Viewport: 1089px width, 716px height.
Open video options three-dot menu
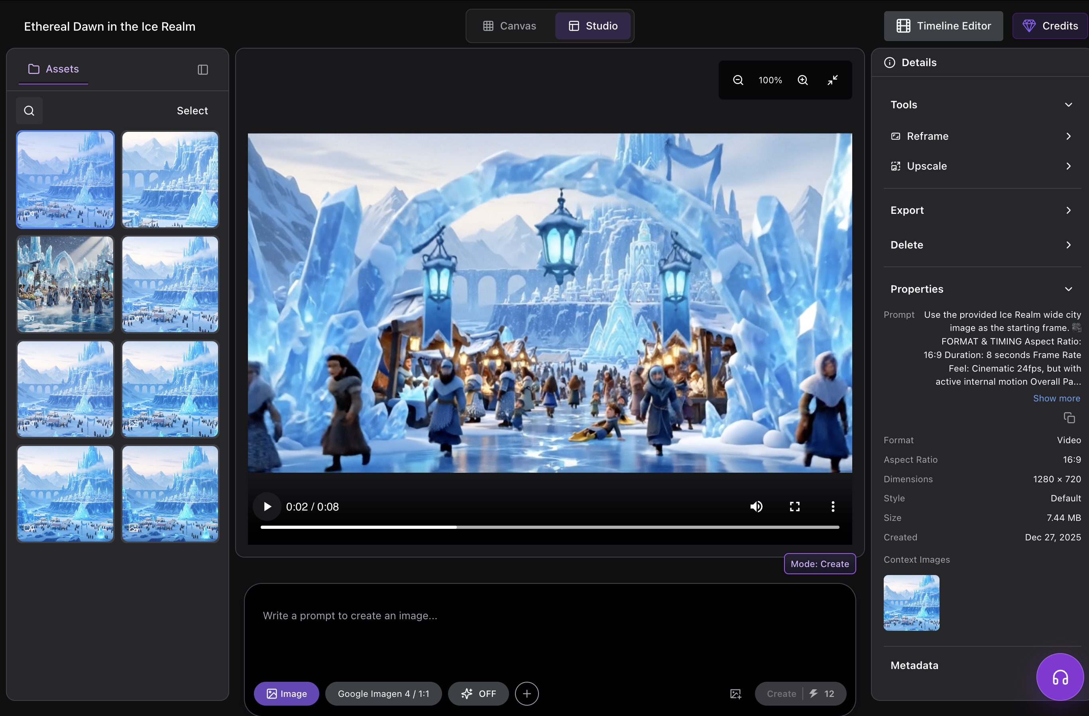point(833,506)
